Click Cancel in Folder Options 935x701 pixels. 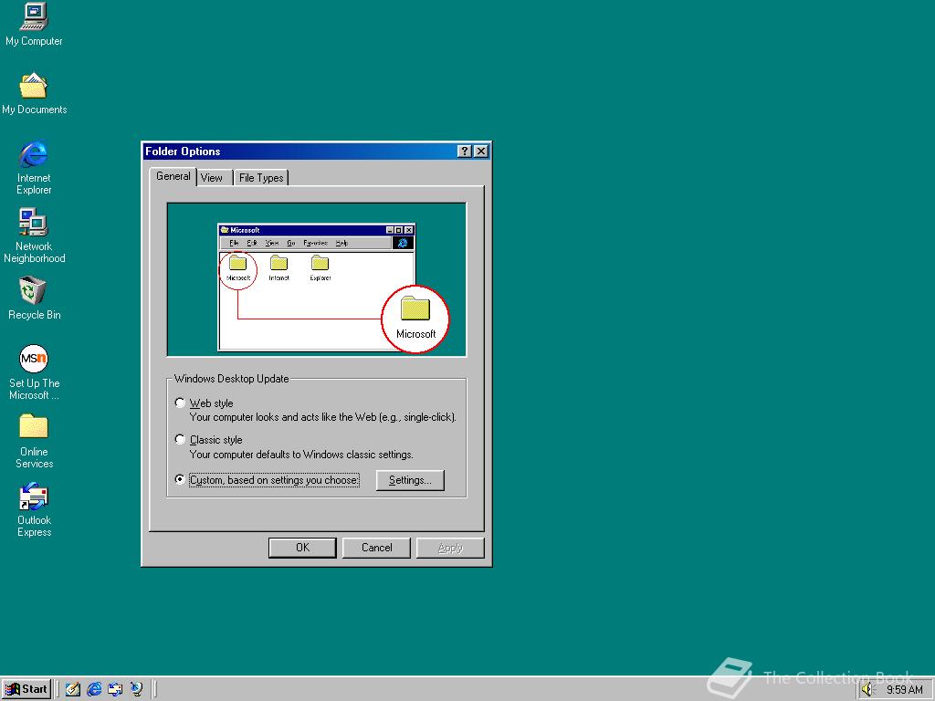[376, 548]
